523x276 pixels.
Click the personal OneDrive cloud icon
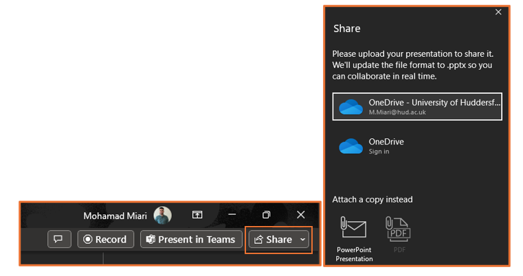click(x=350, y=147)
